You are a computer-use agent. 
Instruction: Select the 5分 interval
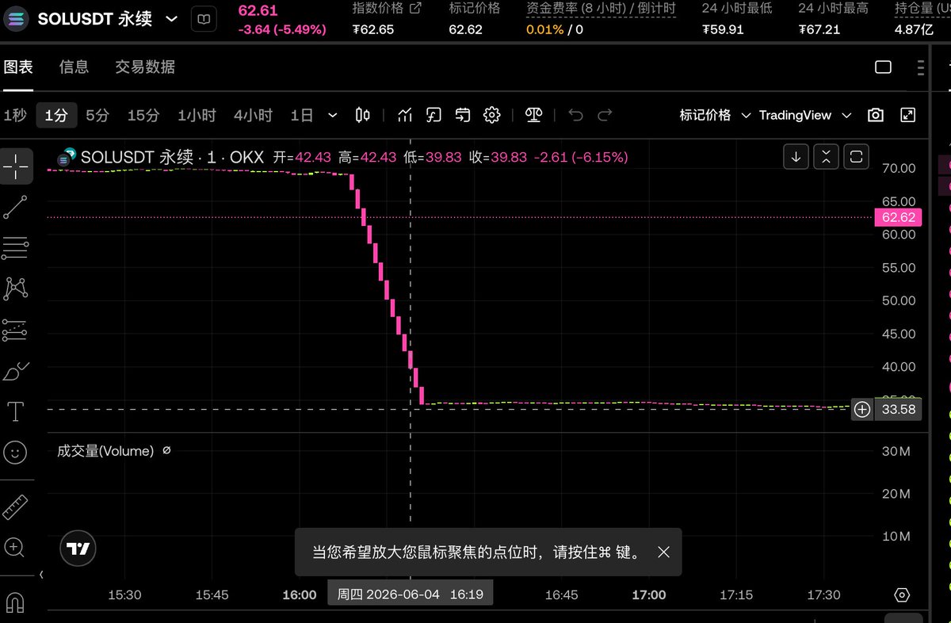(x=97, y=115)
